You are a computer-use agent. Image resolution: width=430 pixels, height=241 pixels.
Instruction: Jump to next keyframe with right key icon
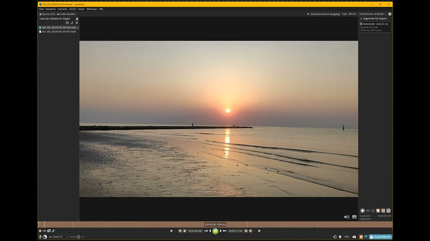225,231
